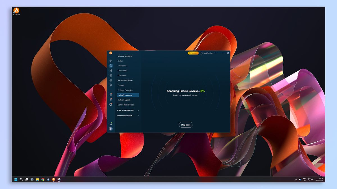Click the round shield icon at sidebar bottom

click(x=111, y=129)
